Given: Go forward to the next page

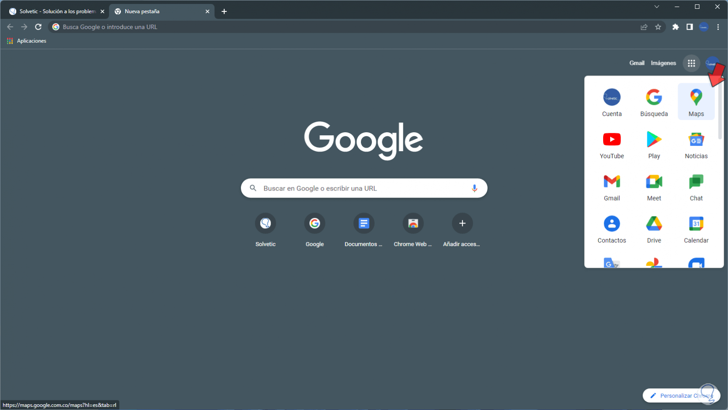Looking at the screenshot, I should point(24,27).
